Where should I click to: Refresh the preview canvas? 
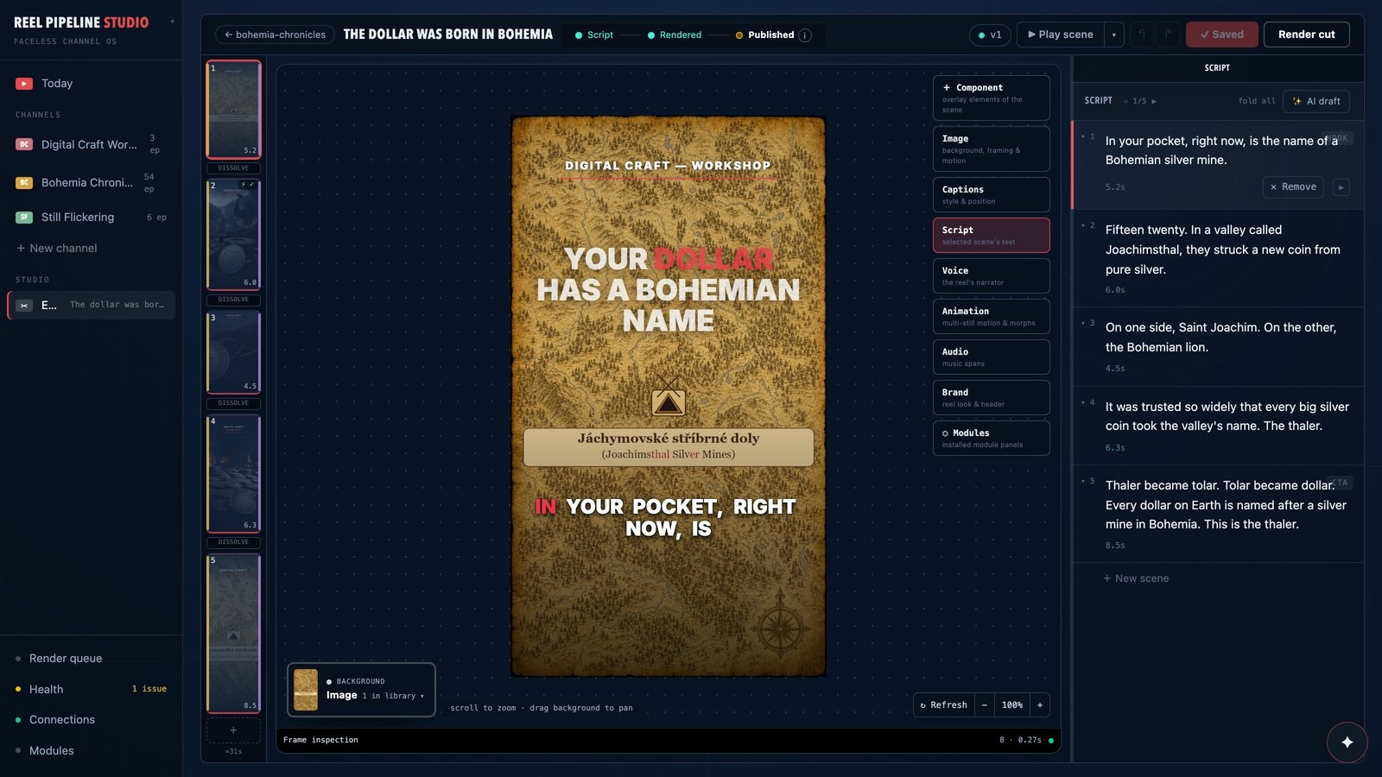coord(943,705)
